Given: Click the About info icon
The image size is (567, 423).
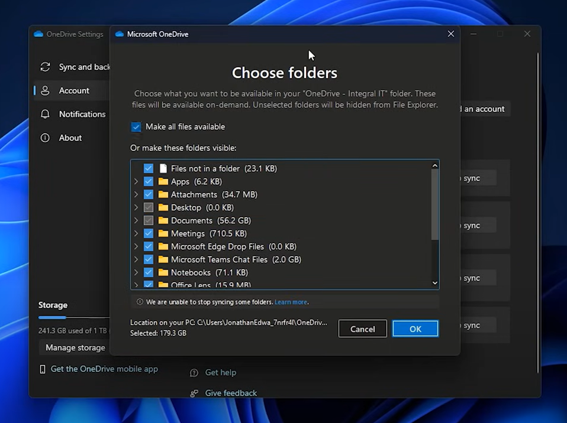Looking at the screenshot, I should (x=45, y=138).
